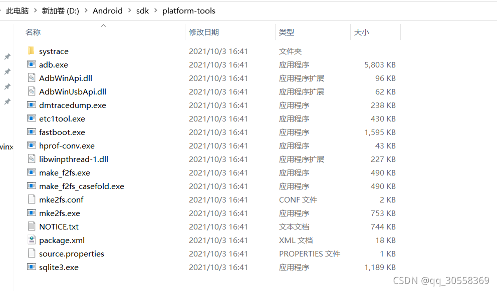Expand the breadcrumb chevron after 新加卷 (D:)

coord(86,11)
